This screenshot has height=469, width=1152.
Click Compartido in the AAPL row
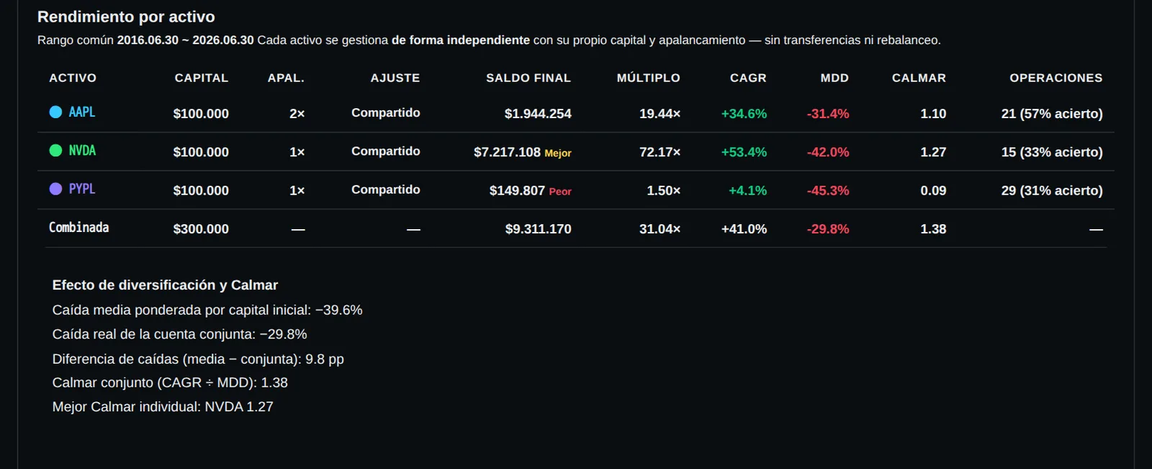coord(386,112)
